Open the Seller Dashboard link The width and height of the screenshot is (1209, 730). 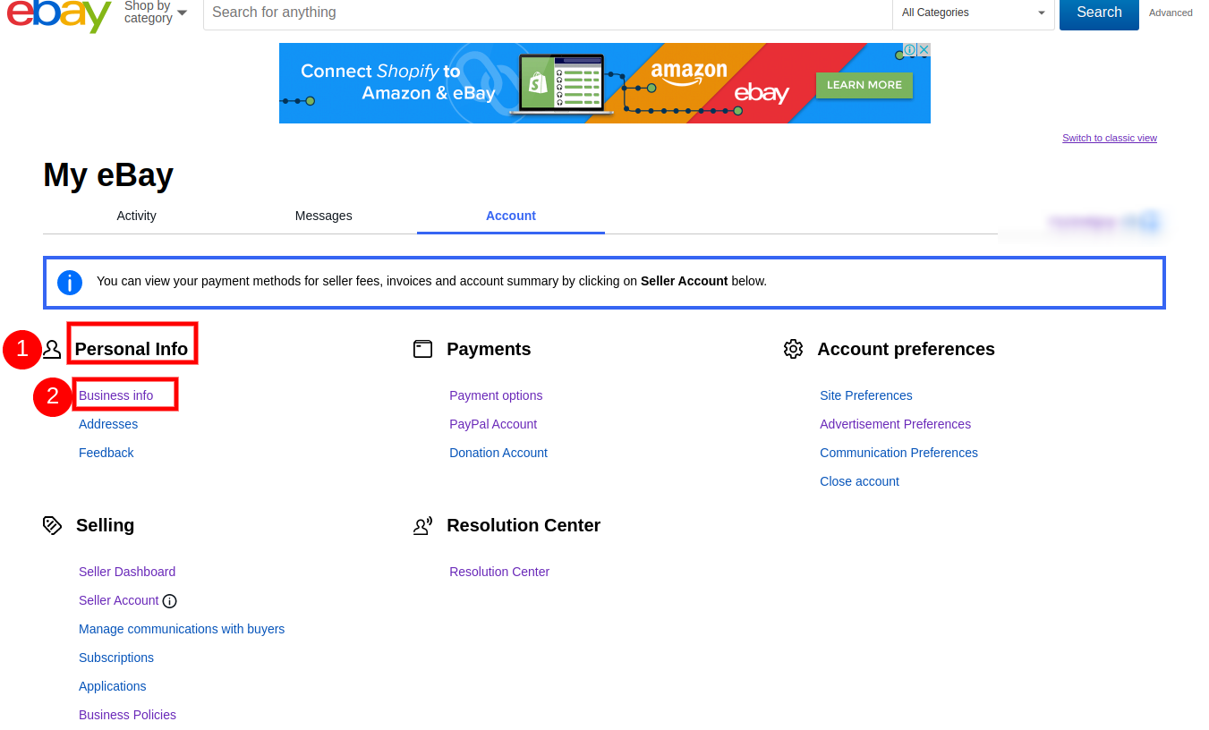(127, 572)
